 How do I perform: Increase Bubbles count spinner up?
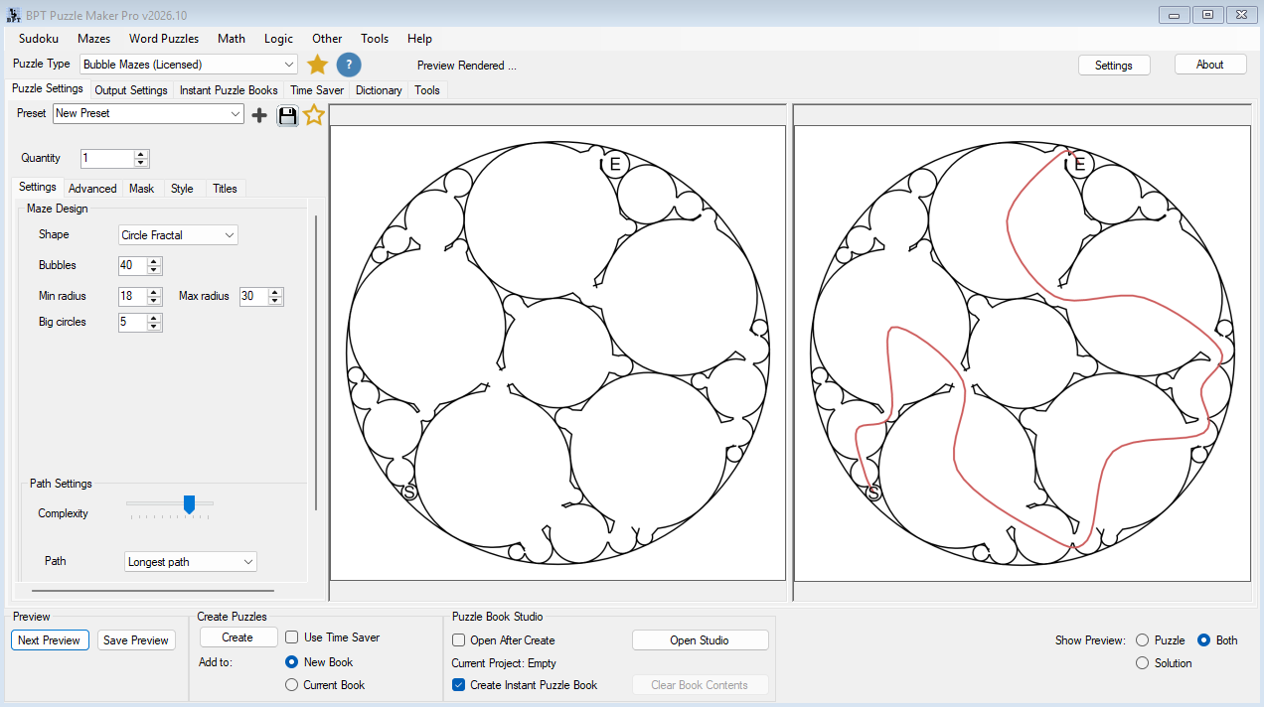[154, 261]
